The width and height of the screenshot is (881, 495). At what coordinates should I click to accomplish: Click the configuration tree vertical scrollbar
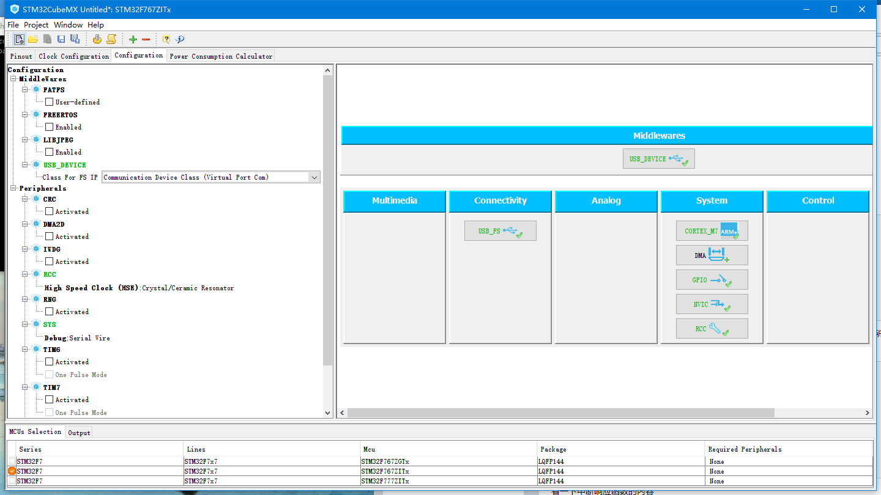point(327,220)
